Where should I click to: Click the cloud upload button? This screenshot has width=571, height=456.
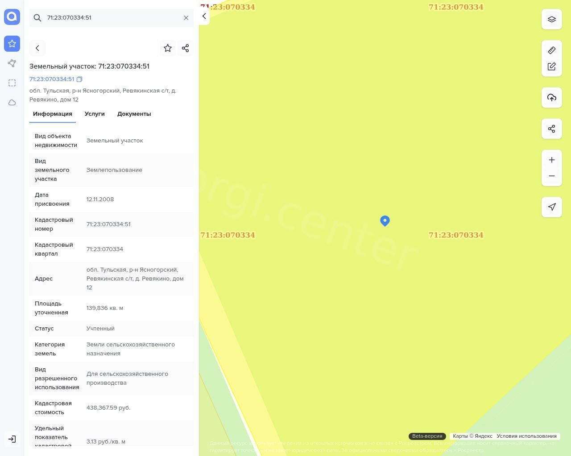[552, 98]
